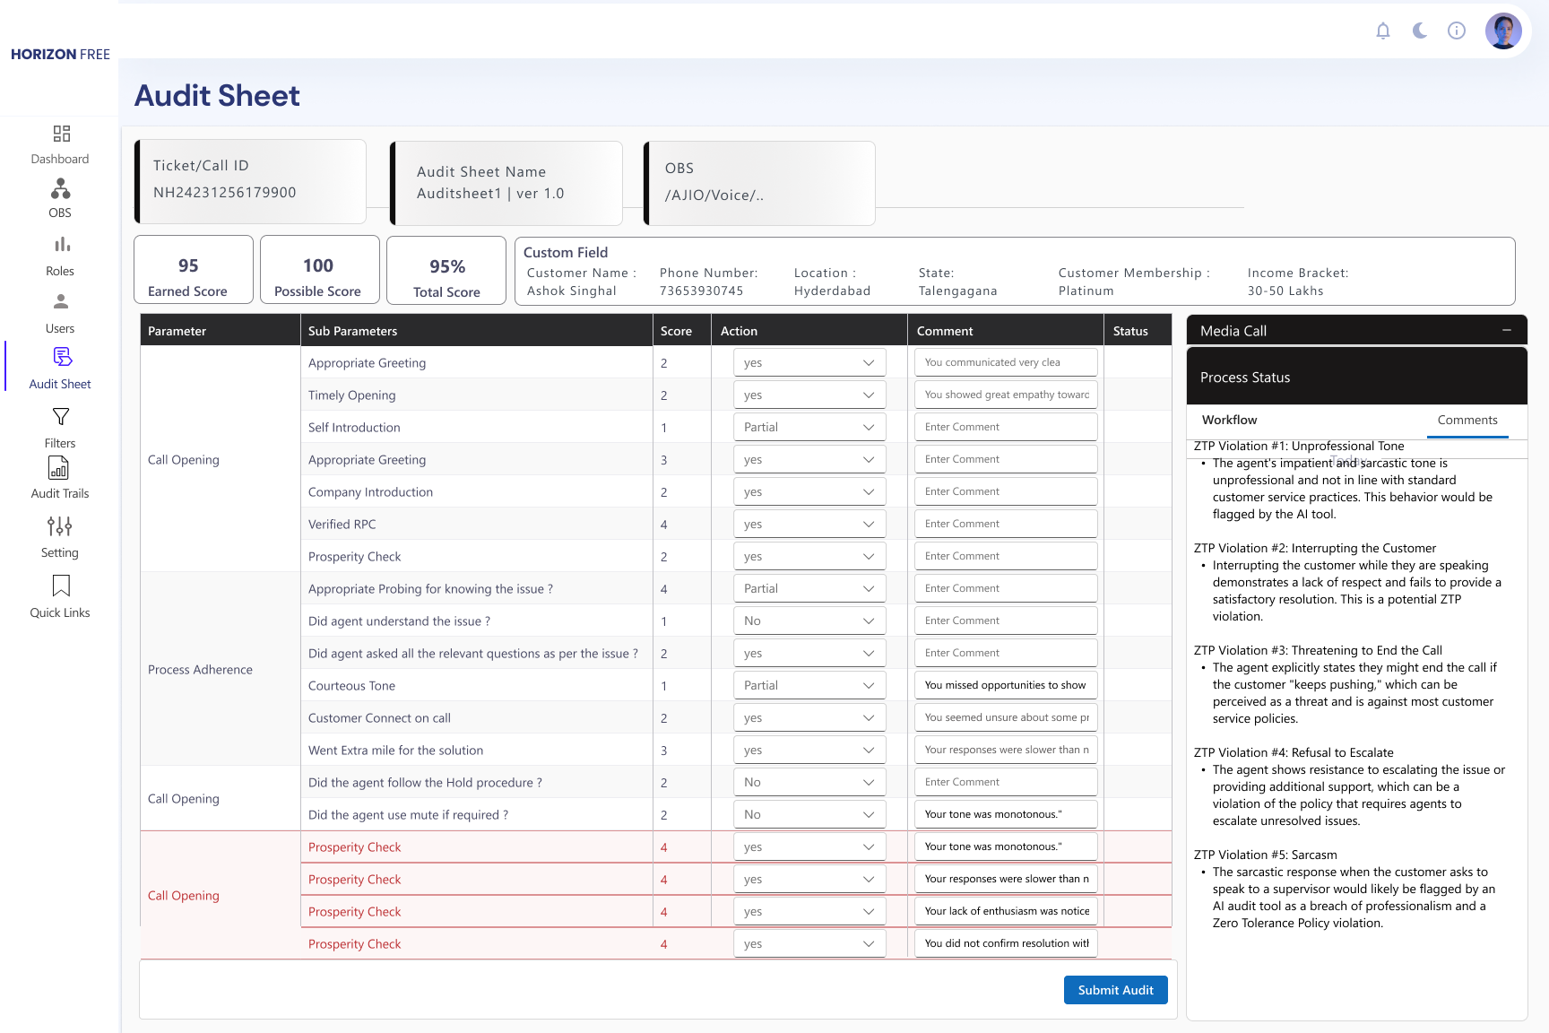Go to OBS in sidebar
Image resolution: width=1549 pixels, height=1033 pixels.
pos(60,198)
